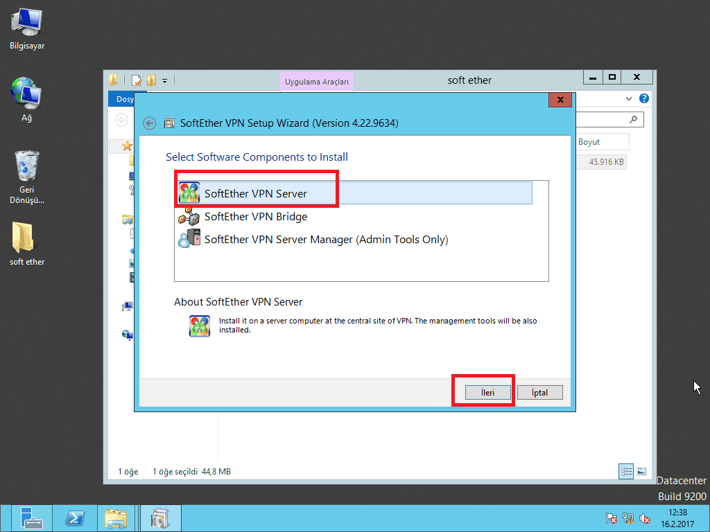Click the Favorites star in navigation pane

(128, 145)
